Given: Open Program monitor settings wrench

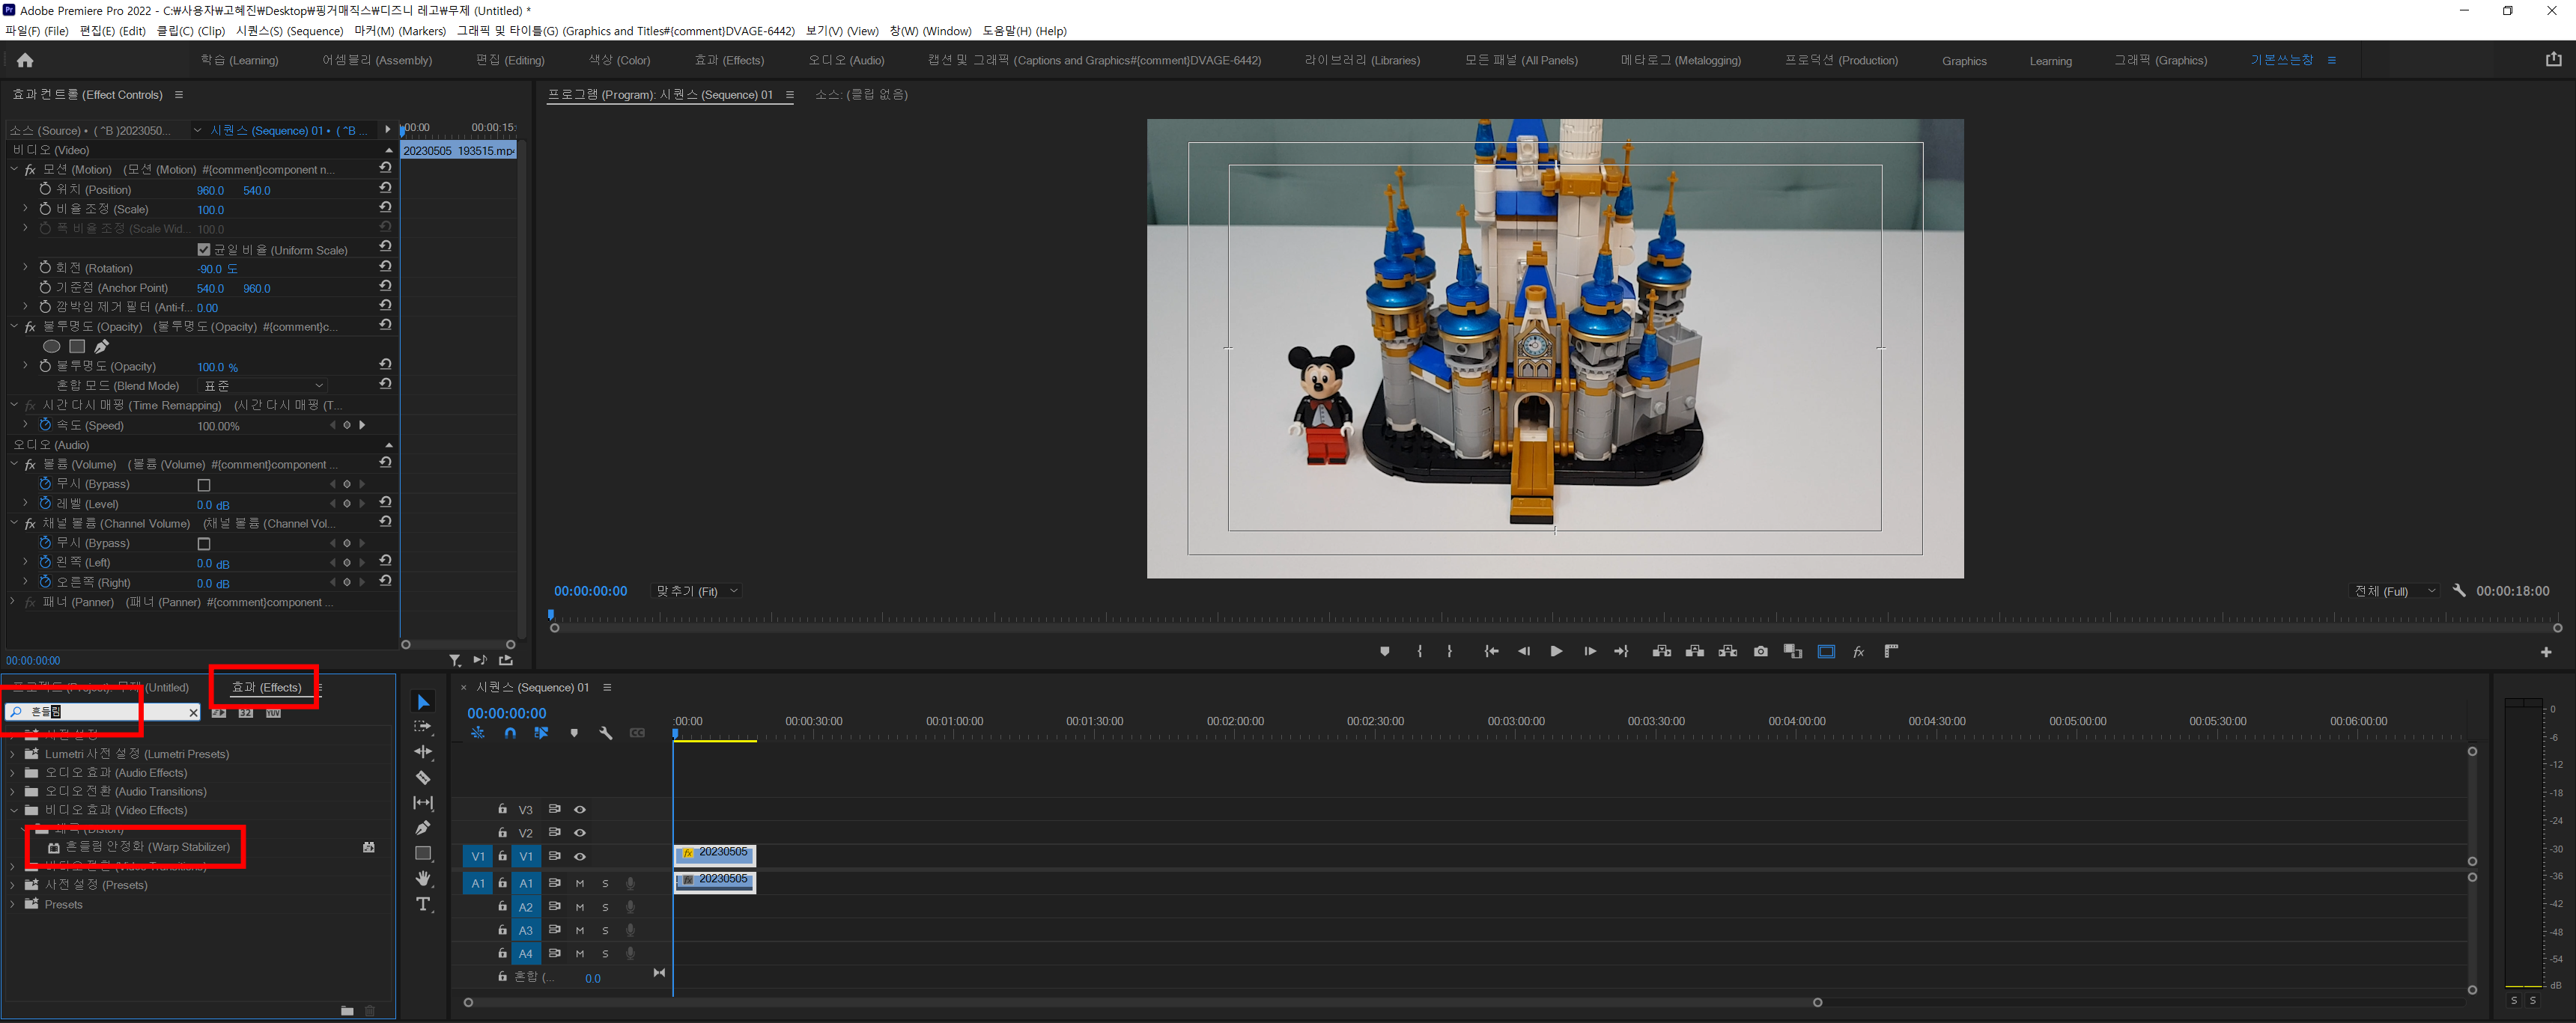Looking at the screenshot, I should tap(2459, 590).
